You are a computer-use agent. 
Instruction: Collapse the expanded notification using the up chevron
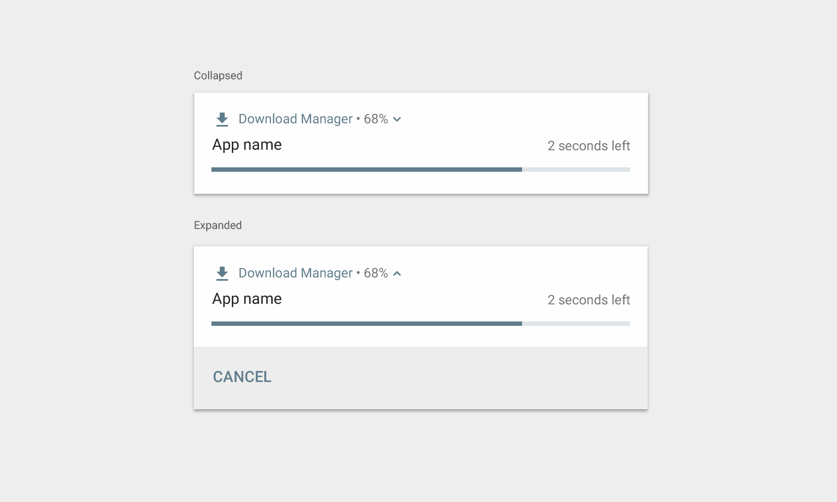point(397,274)
